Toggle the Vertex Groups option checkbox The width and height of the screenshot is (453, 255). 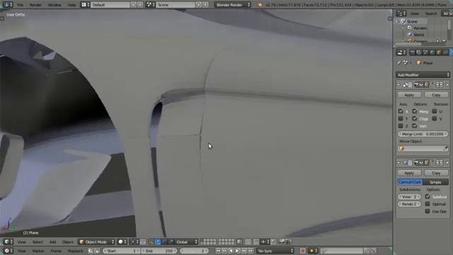[415, 126]
